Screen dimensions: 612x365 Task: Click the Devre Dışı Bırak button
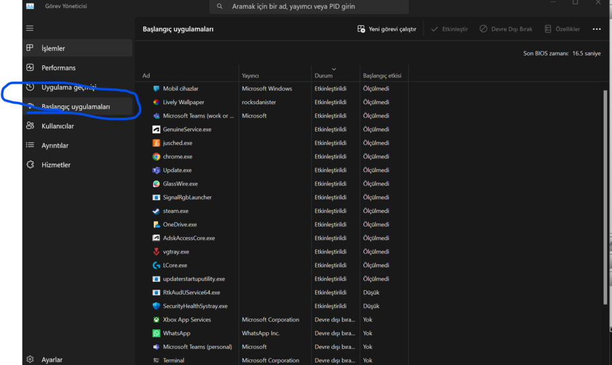506,29
